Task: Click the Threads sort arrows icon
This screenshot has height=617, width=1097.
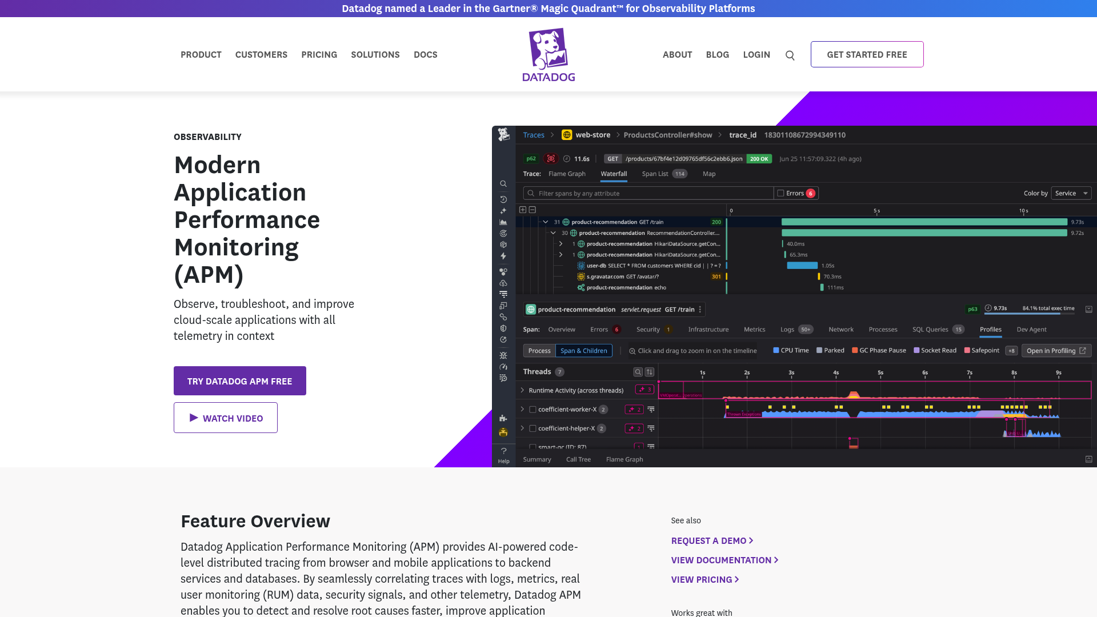Action: 650,372
